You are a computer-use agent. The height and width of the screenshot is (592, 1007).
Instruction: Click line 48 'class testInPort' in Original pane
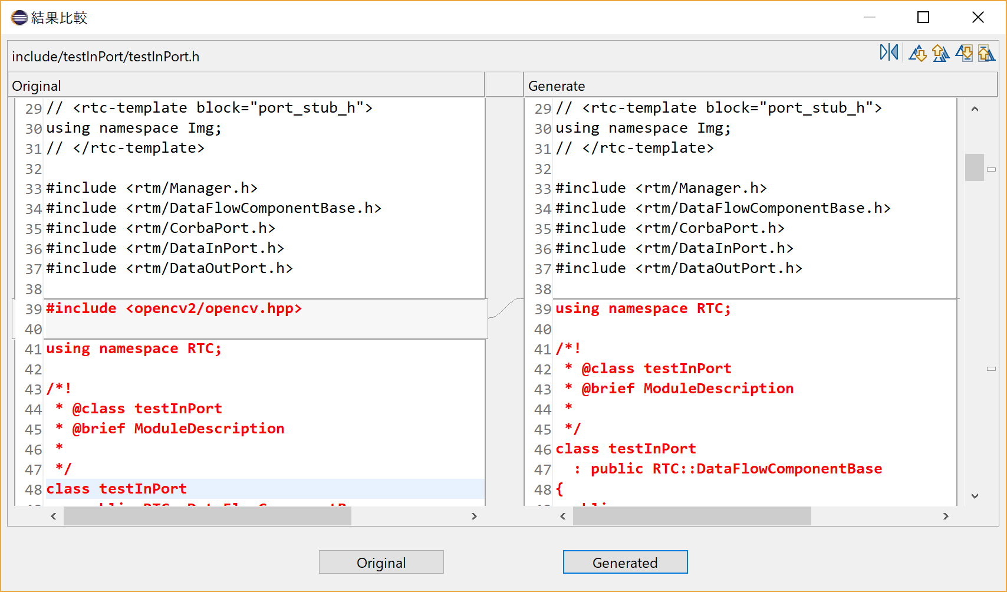tap(117, 488)
